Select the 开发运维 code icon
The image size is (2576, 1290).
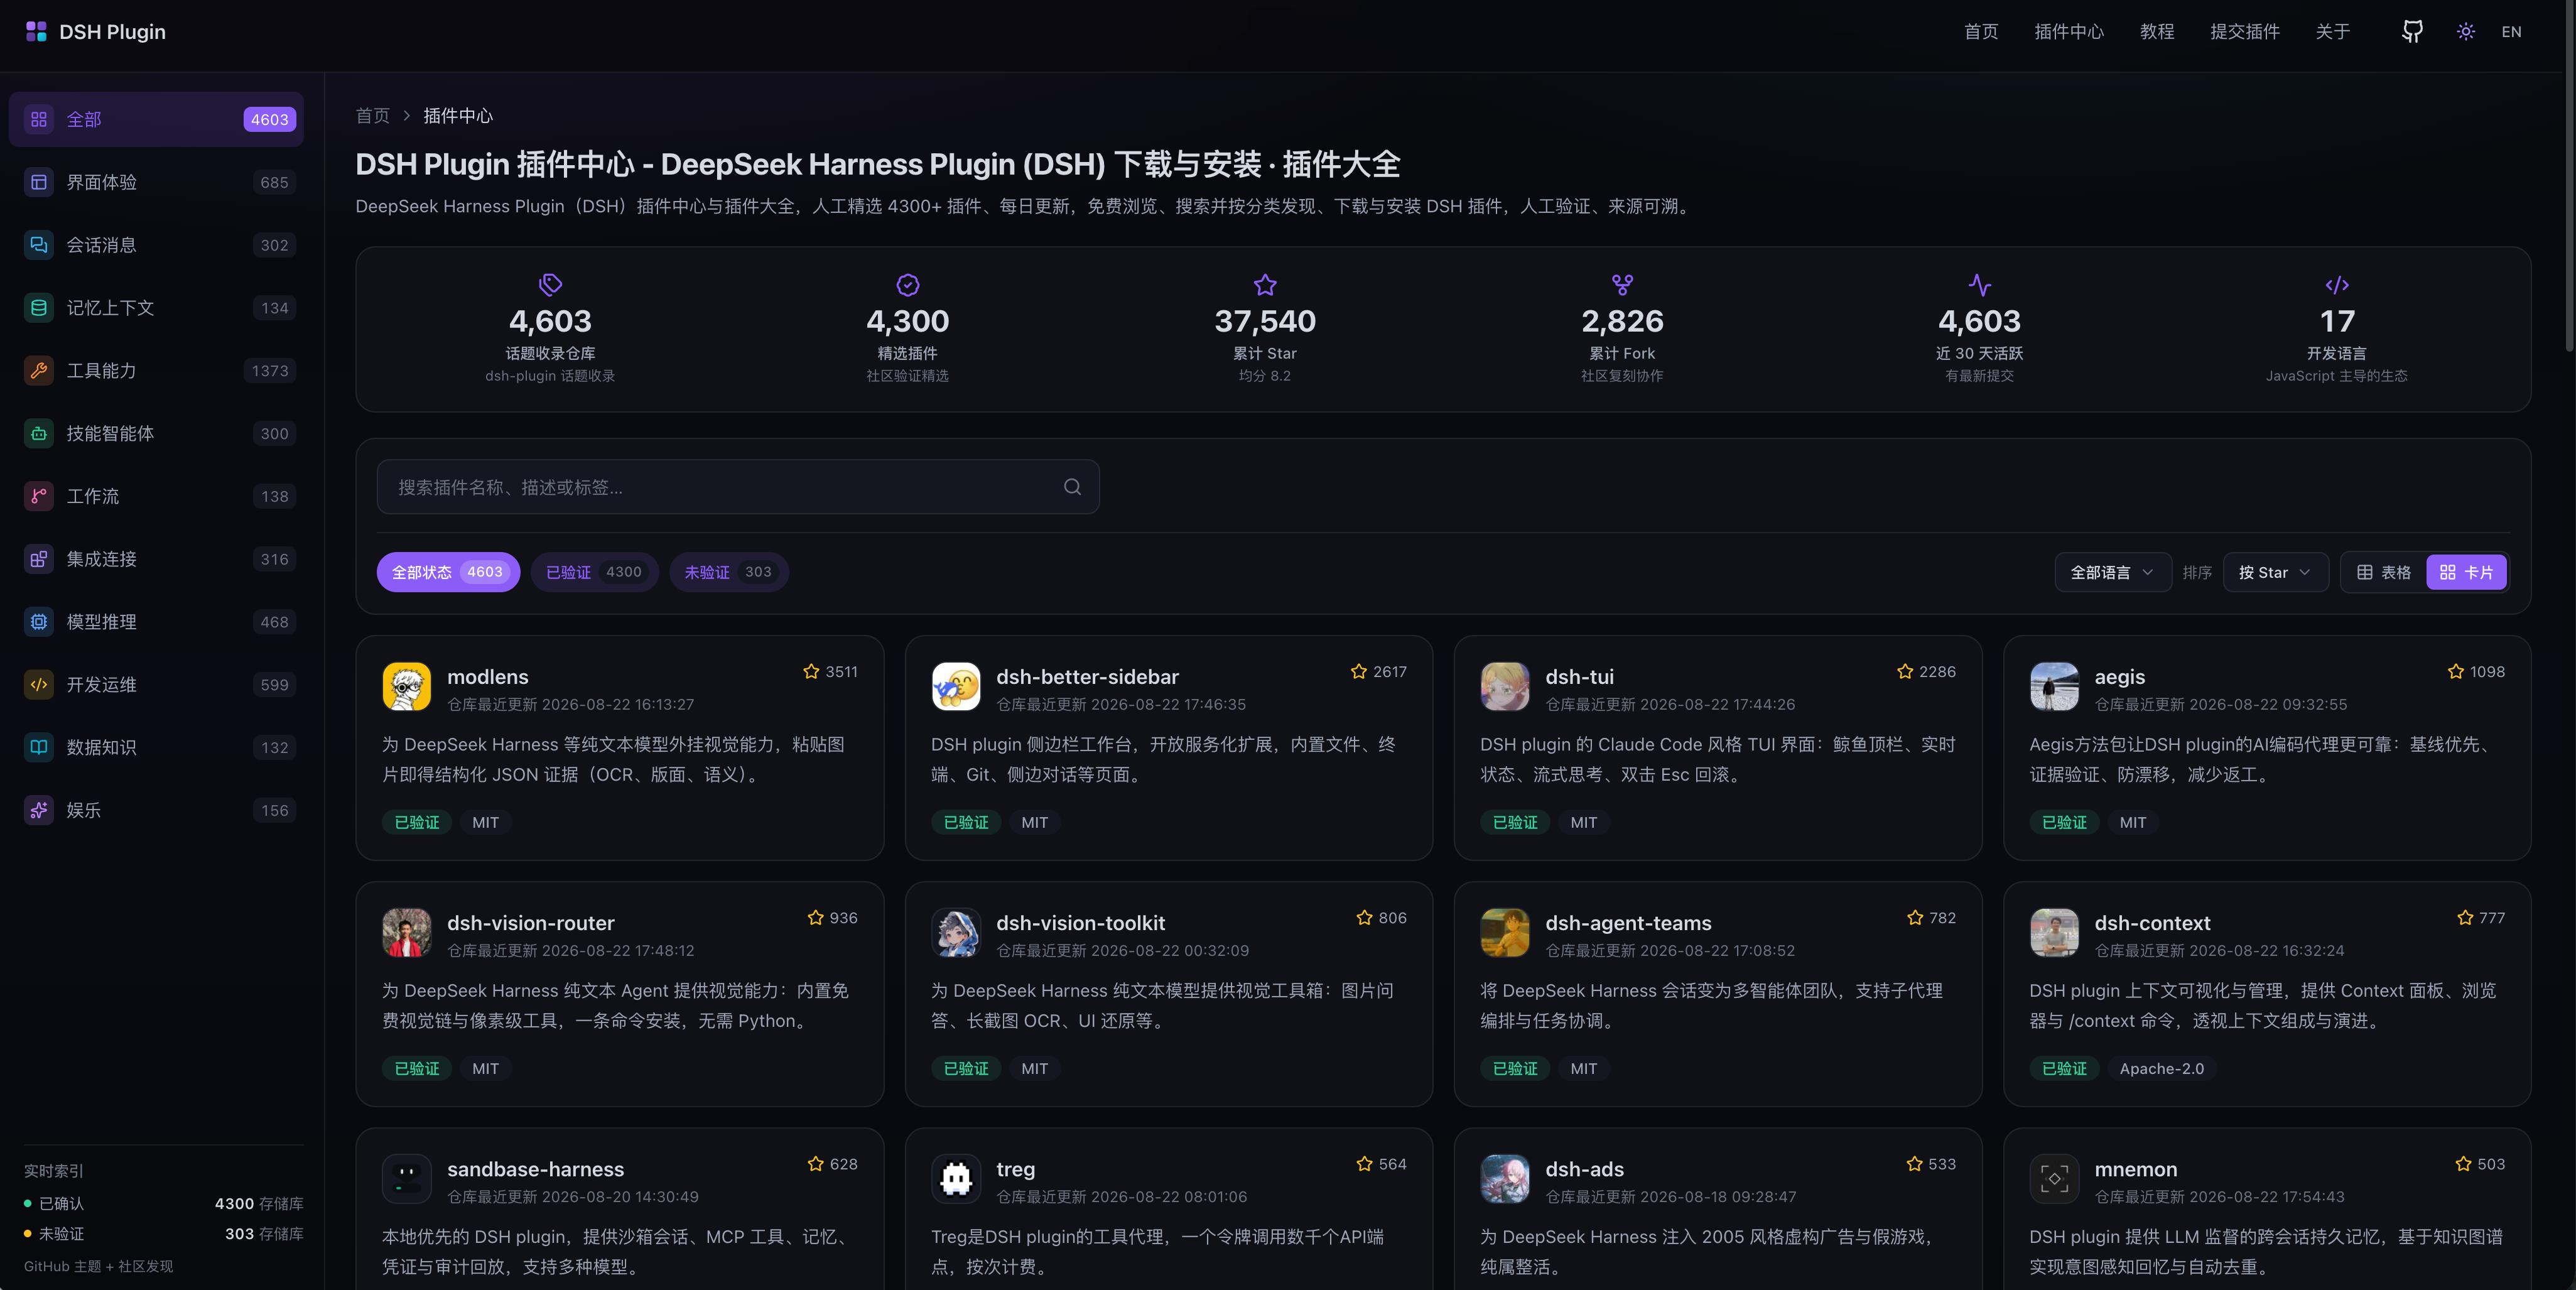coord(39,685)
